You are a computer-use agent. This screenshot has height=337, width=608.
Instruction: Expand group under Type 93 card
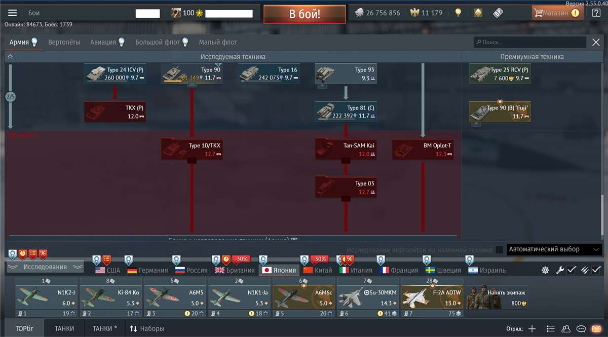pos(322,86)
